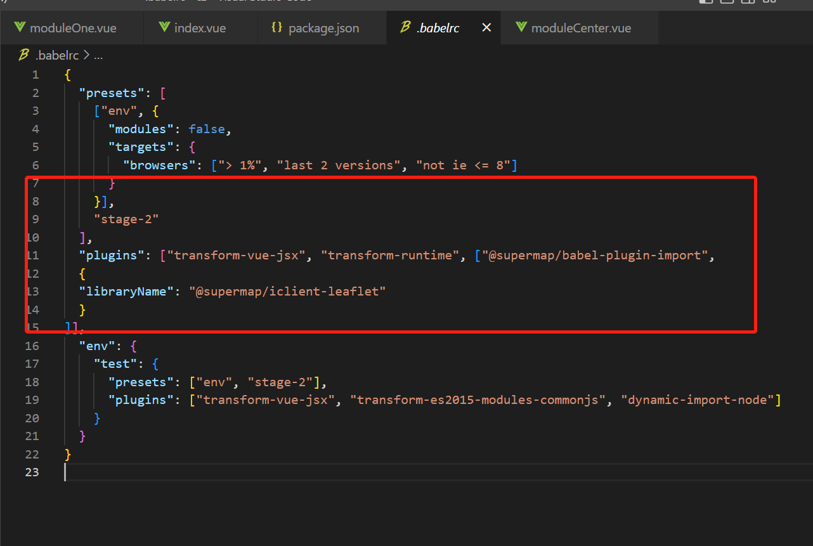Image resolution: width=813 pixels, height=546 pixels.
Task: Click the "presets" key on line 2
Action: click(x=112, y=93)
